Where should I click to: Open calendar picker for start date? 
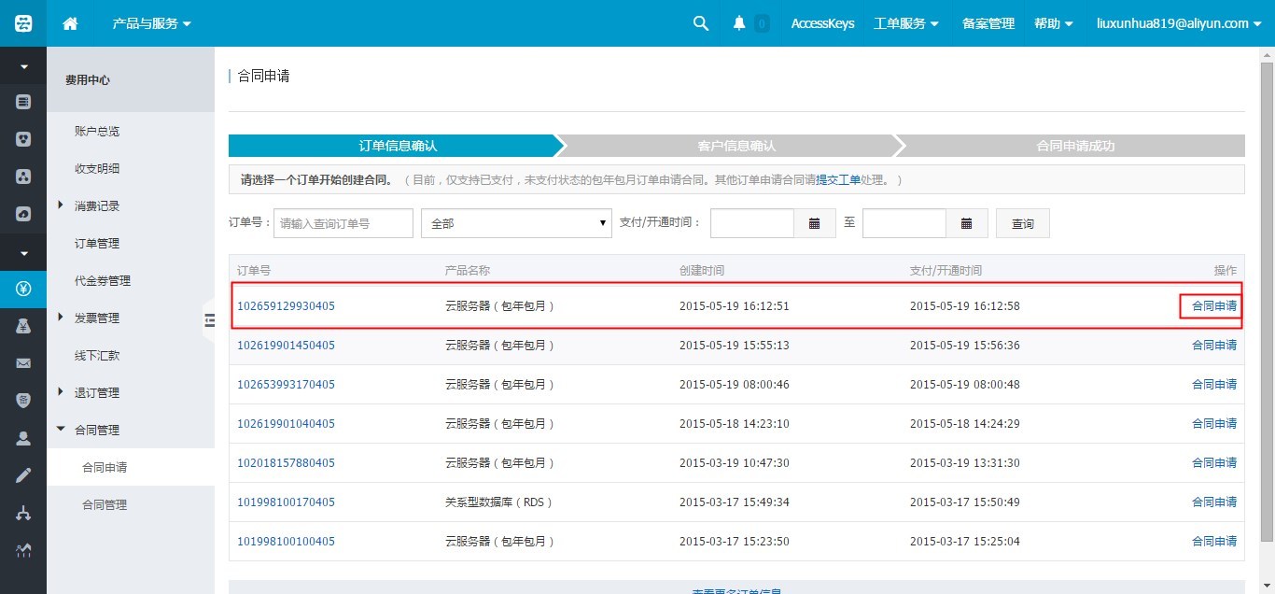pyautogui.click(x=814, y=223)
